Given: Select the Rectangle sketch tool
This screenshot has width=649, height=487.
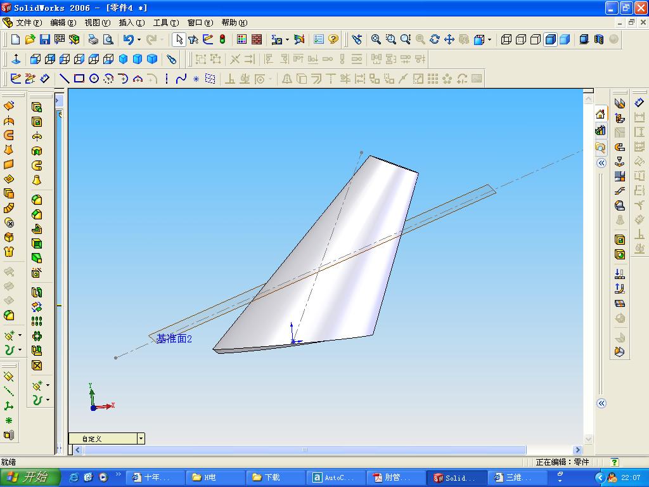Looking at the screenshot, I should [x=79, y=79].
